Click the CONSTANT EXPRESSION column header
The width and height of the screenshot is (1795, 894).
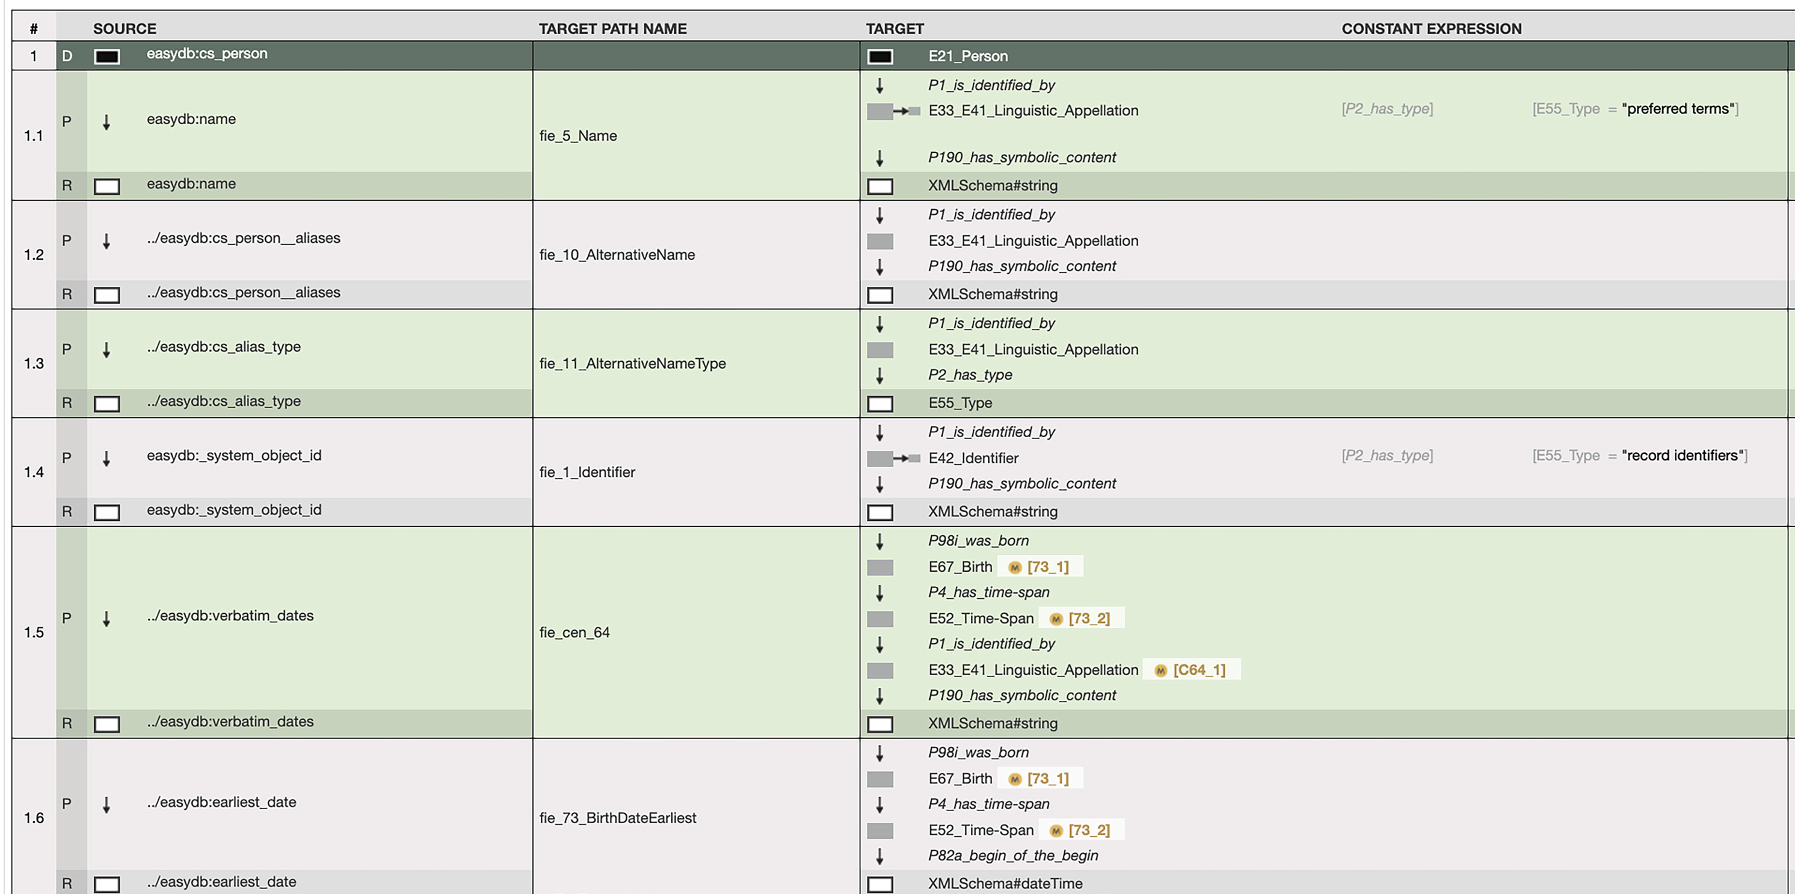tap(1431, 28)
